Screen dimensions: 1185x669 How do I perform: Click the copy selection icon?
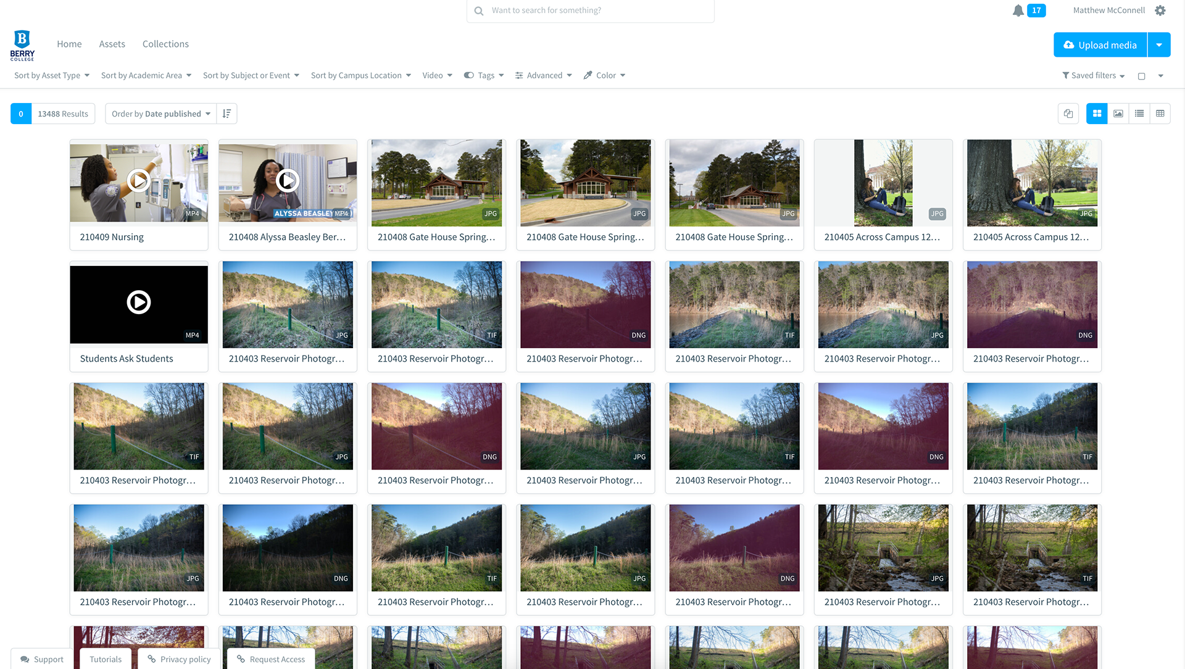coord(1068,114)
